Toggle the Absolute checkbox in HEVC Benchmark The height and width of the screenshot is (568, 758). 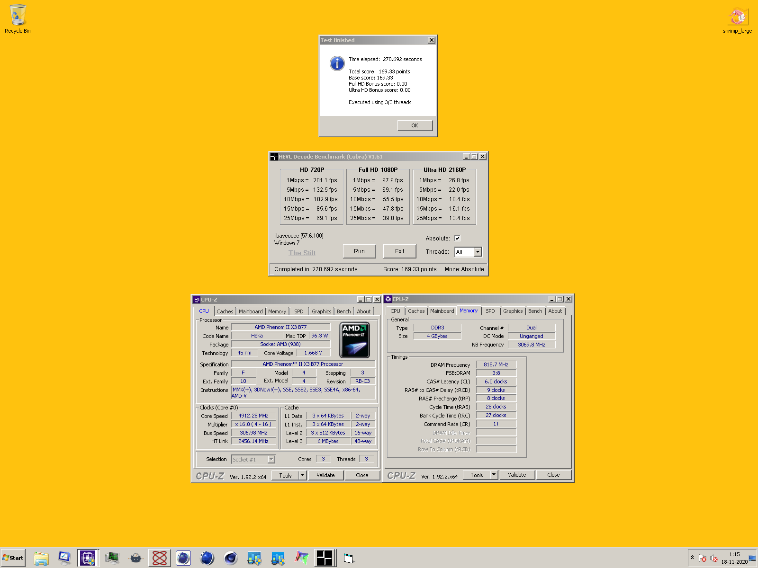[457, 238]
